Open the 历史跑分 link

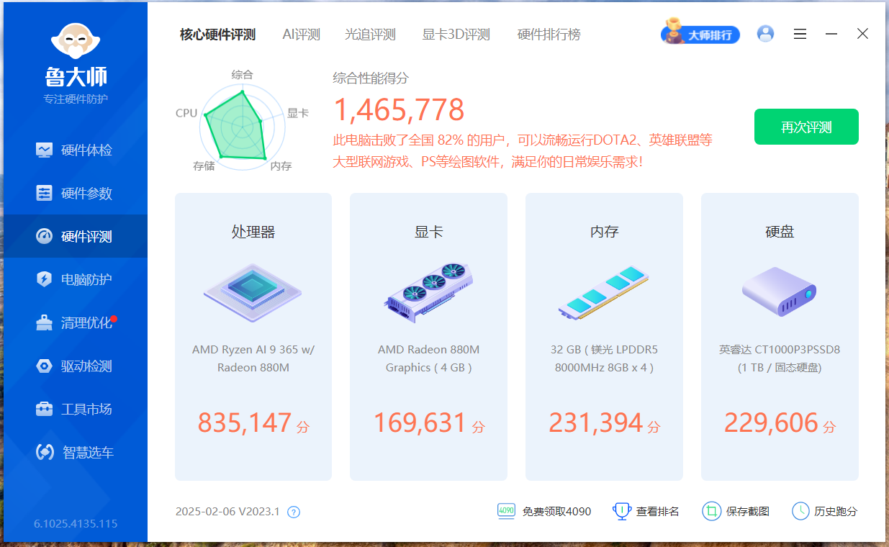(x=836, y=512)
